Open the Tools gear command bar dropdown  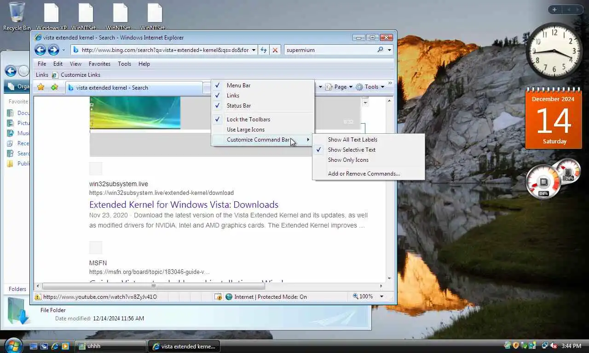[370, 87]
